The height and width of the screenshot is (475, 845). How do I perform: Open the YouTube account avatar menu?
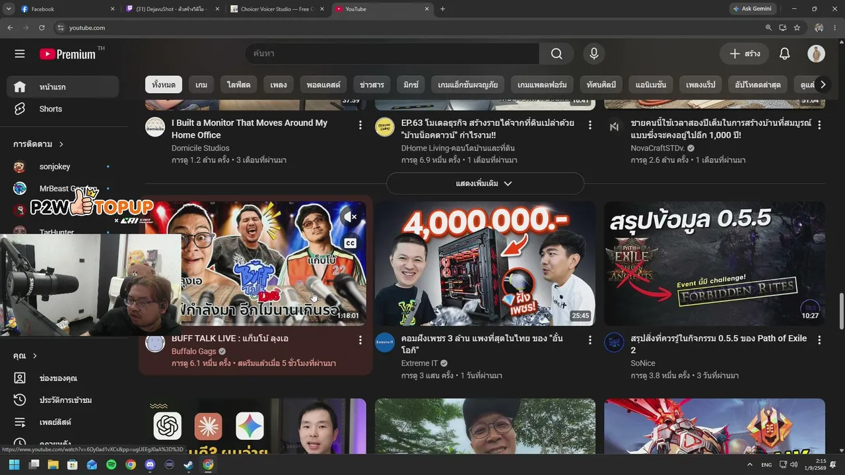click(816, 53)
